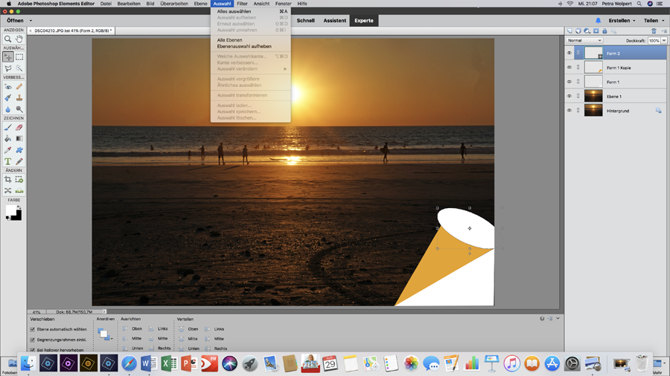
Task: Open the Normal blend mode dropdown
Action: coord(584,41)
